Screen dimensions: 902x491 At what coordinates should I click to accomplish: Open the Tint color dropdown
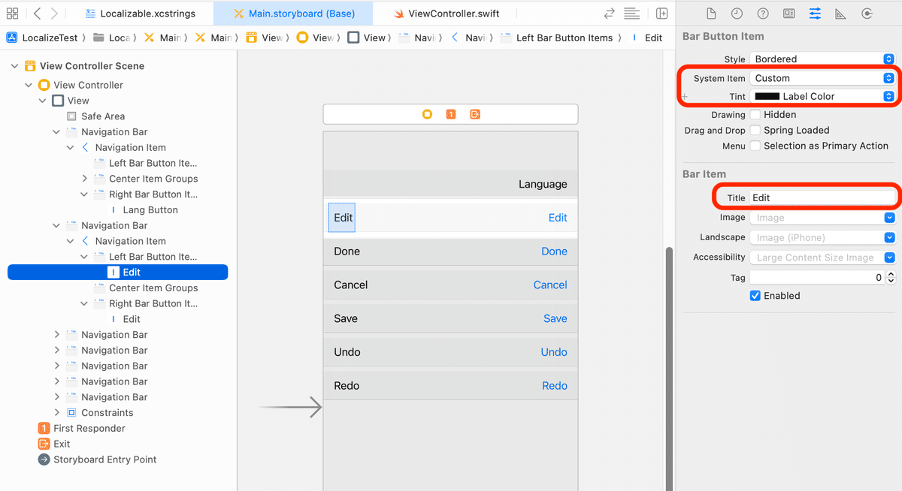click(x=888, y=96)
